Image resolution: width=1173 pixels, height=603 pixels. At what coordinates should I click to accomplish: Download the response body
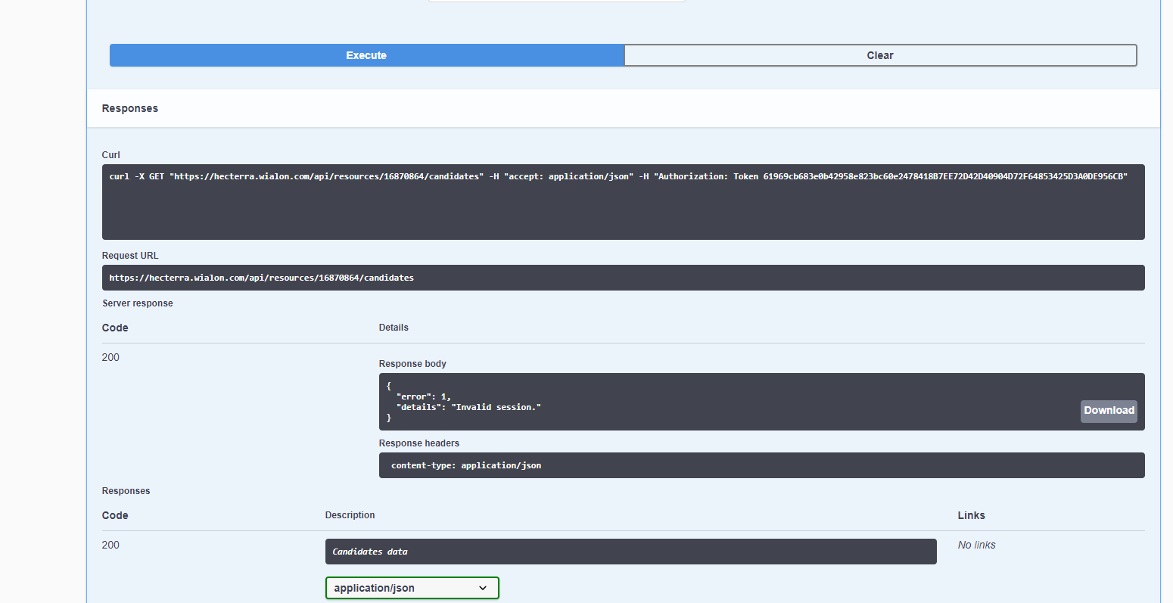(x=1108, y=411)
